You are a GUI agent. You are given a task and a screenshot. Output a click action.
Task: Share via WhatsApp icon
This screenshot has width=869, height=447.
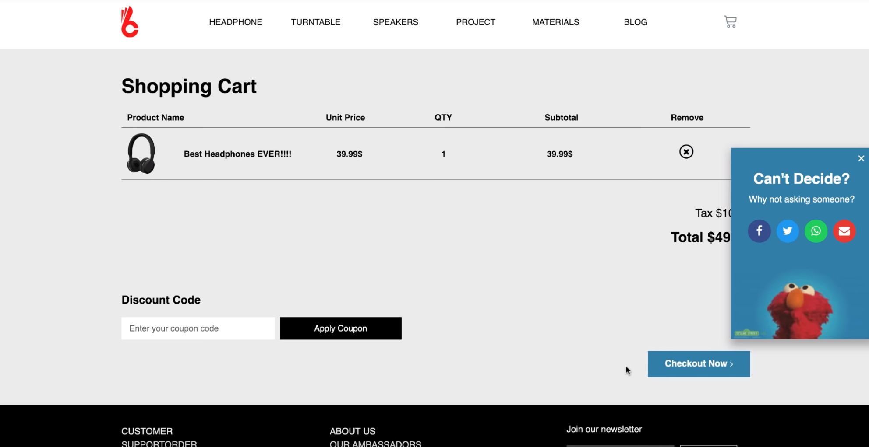[x=816, y=231]
